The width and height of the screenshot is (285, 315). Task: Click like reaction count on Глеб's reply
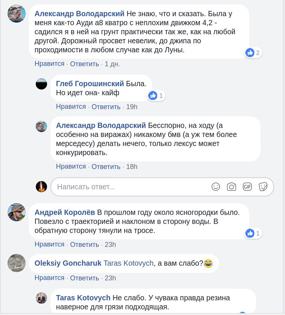click(156, 96)
